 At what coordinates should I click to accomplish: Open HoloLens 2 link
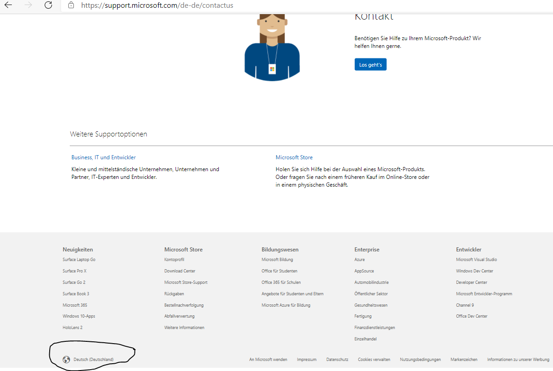[x=73, y=328]
